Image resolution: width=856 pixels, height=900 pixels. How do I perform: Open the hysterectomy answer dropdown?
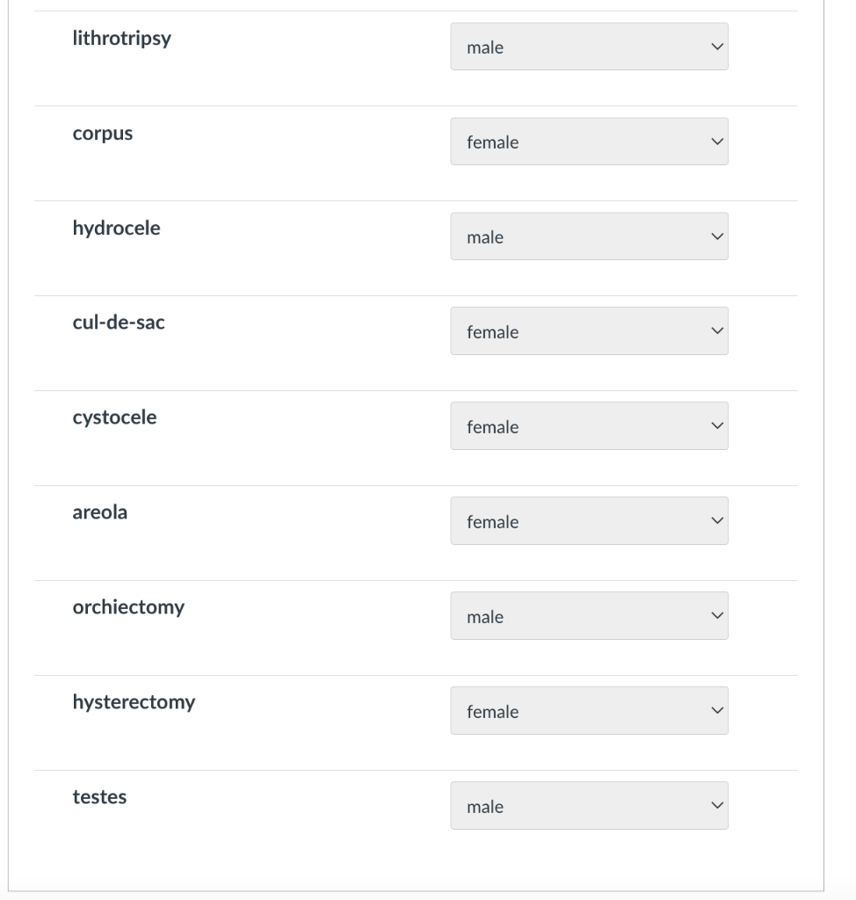coord(589,711)
